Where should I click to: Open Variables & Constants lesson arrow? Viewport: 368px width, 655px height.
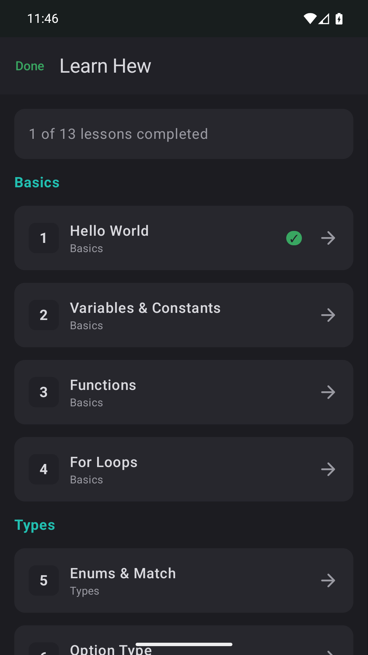click(328, 315)
